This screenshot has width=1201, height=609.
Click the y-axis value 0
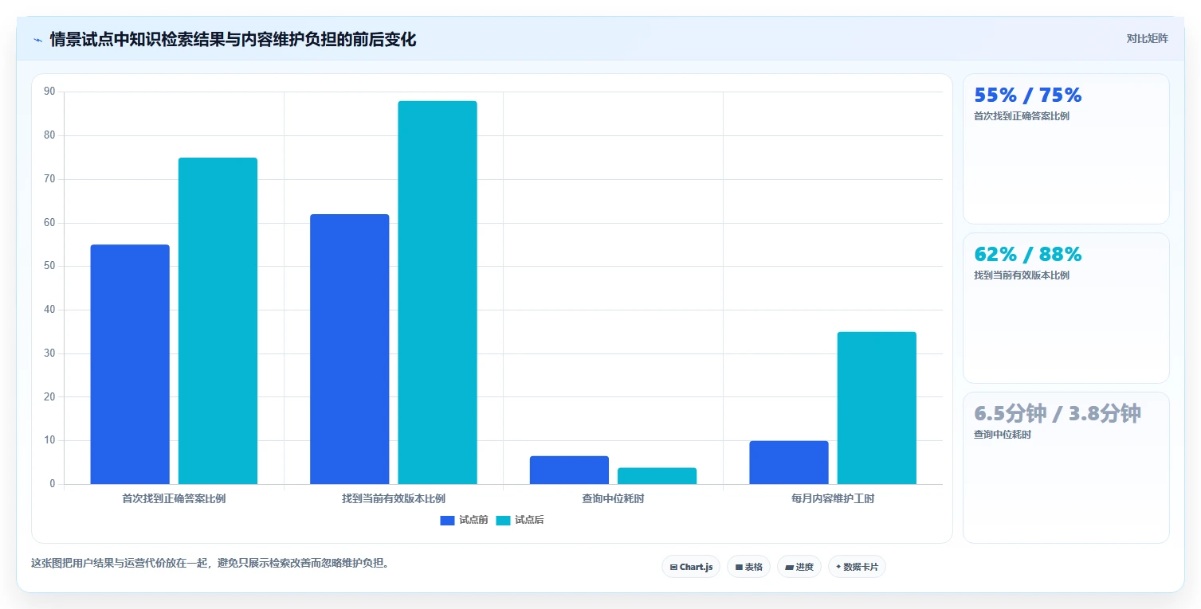pyautogui.click(x=53, y=484)
